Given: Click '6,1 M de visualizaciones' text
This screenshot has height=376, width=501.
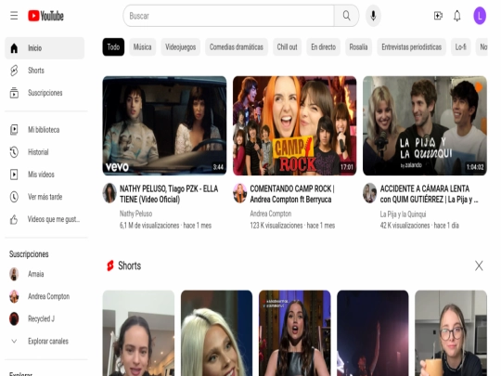Looking at the screenshot, I should [149, 226].
